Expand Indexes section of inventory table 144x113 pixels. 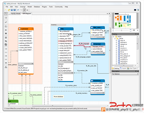(x=103, y=93)
